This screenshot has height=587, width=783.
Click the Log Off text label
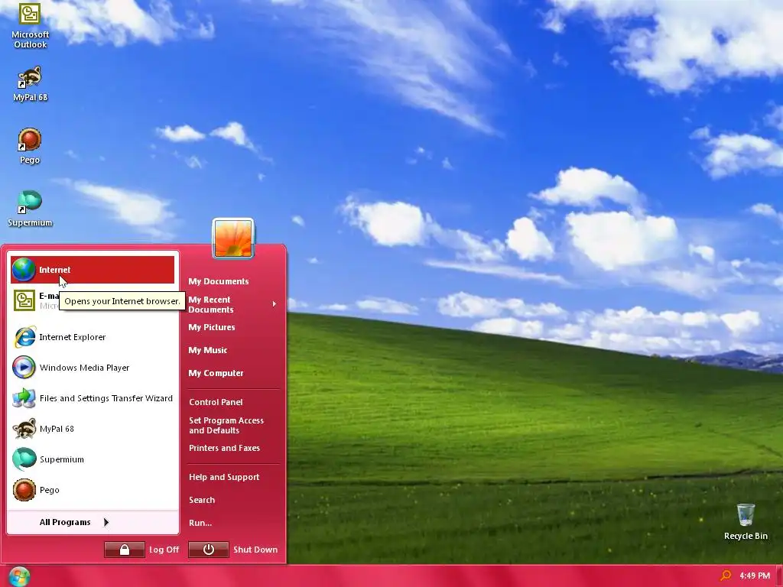click(164, 550)
